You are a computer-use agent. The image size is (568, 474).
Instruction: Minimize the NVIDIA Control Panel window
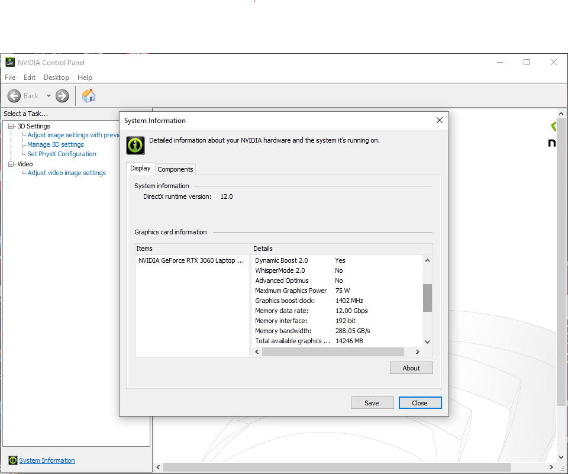pos(500,62)
